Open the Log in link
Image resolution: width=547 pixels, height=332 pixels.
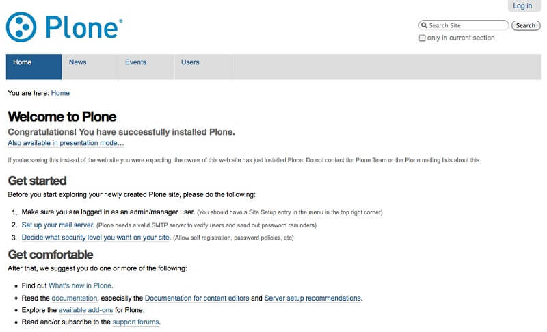[522, 5]
